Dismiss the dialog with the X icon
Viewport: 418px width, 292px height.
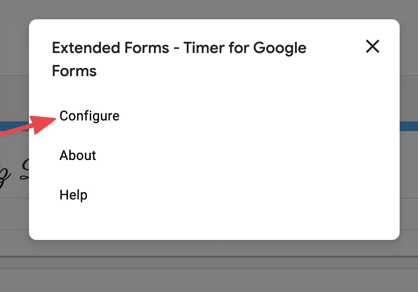point(372,47)
